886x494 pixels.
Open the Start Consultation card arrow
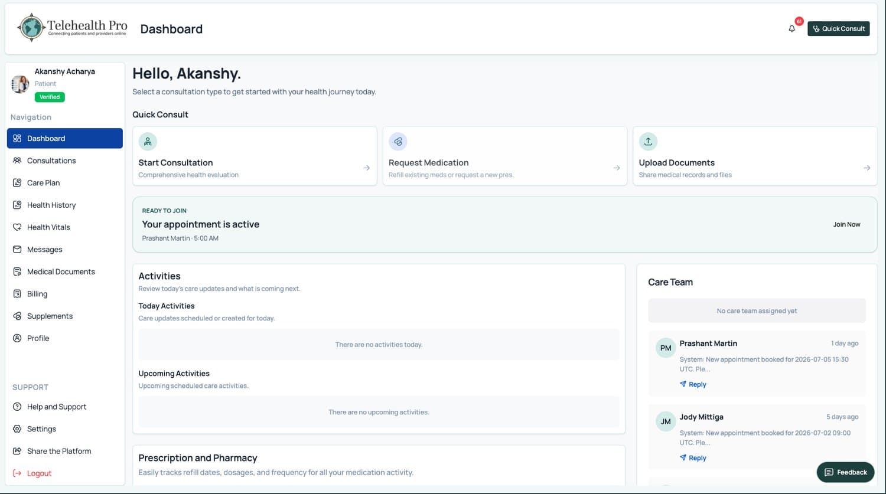click(366, 168)
